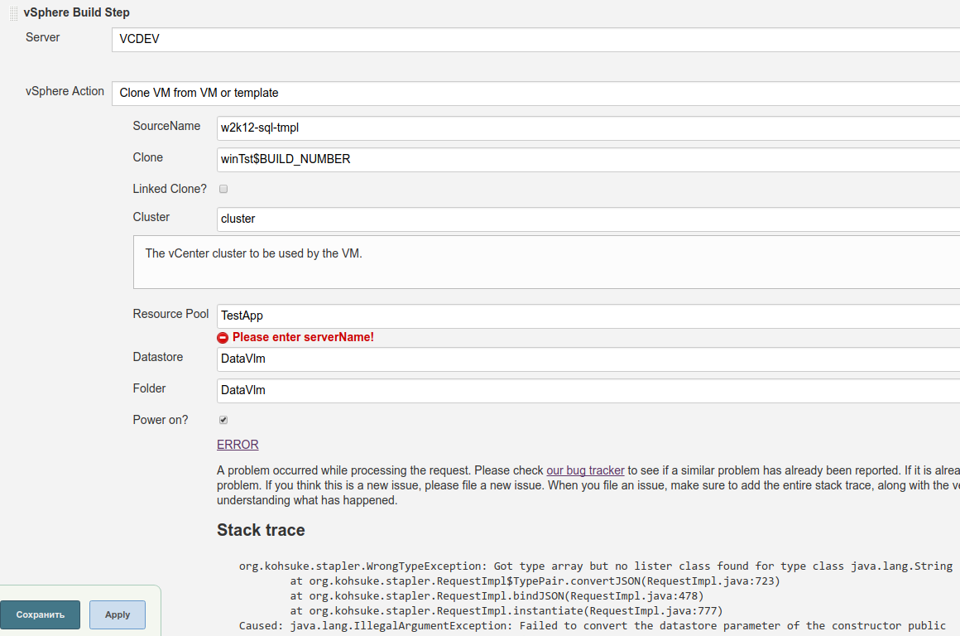
Task: Open the vSphere Action dropdown
Action: [x=535, y=94]
